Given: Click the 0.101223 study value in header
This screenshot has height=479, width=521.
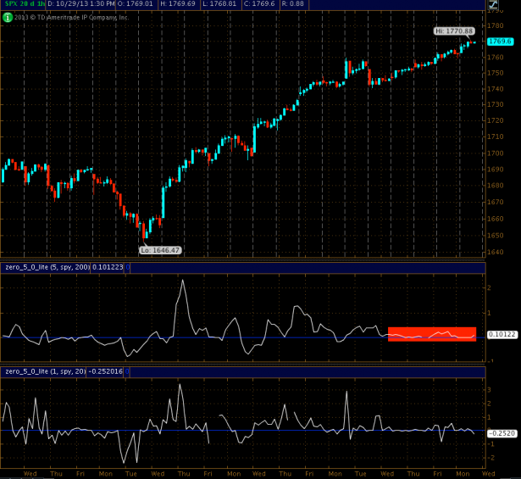Looking at the screenshot, I should pos(108,267).
